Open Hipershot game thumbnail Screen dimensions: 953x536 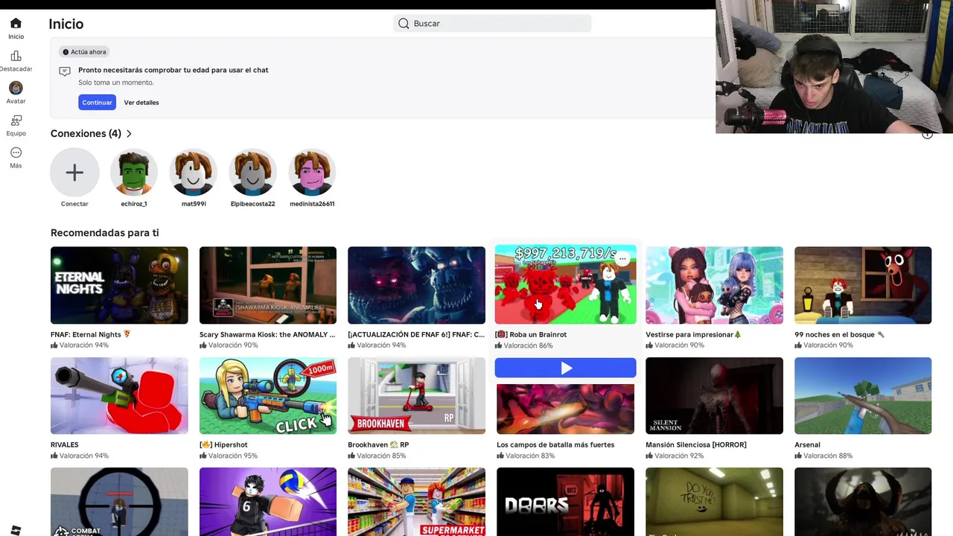[x=268, y=395]
